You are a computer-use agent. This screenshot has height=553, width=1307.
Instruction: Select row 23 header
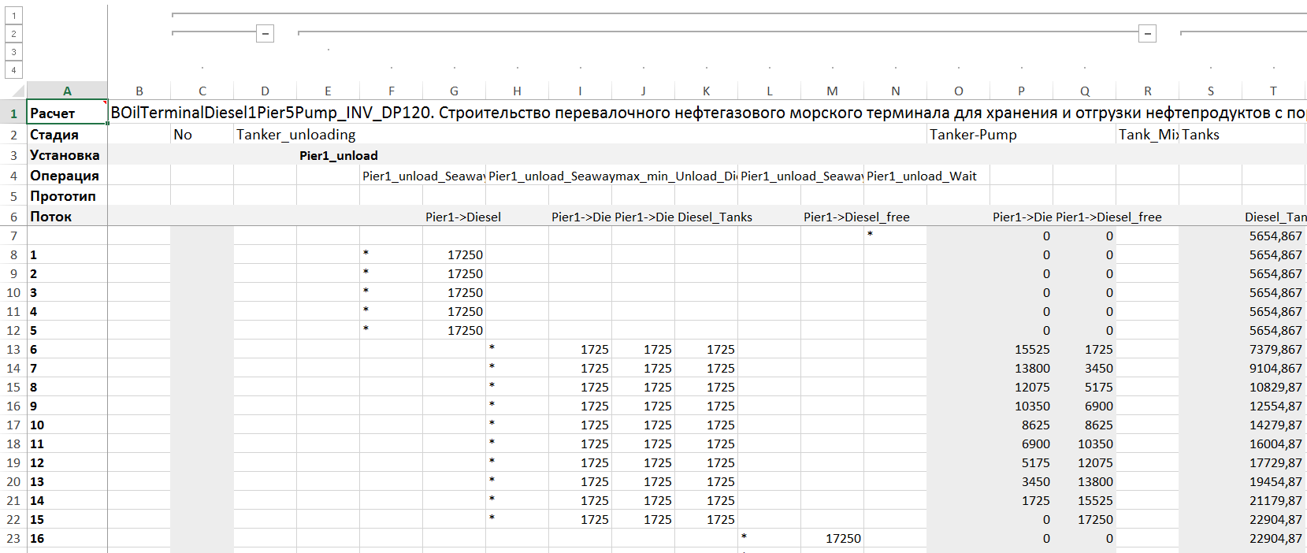pos(13,539)
